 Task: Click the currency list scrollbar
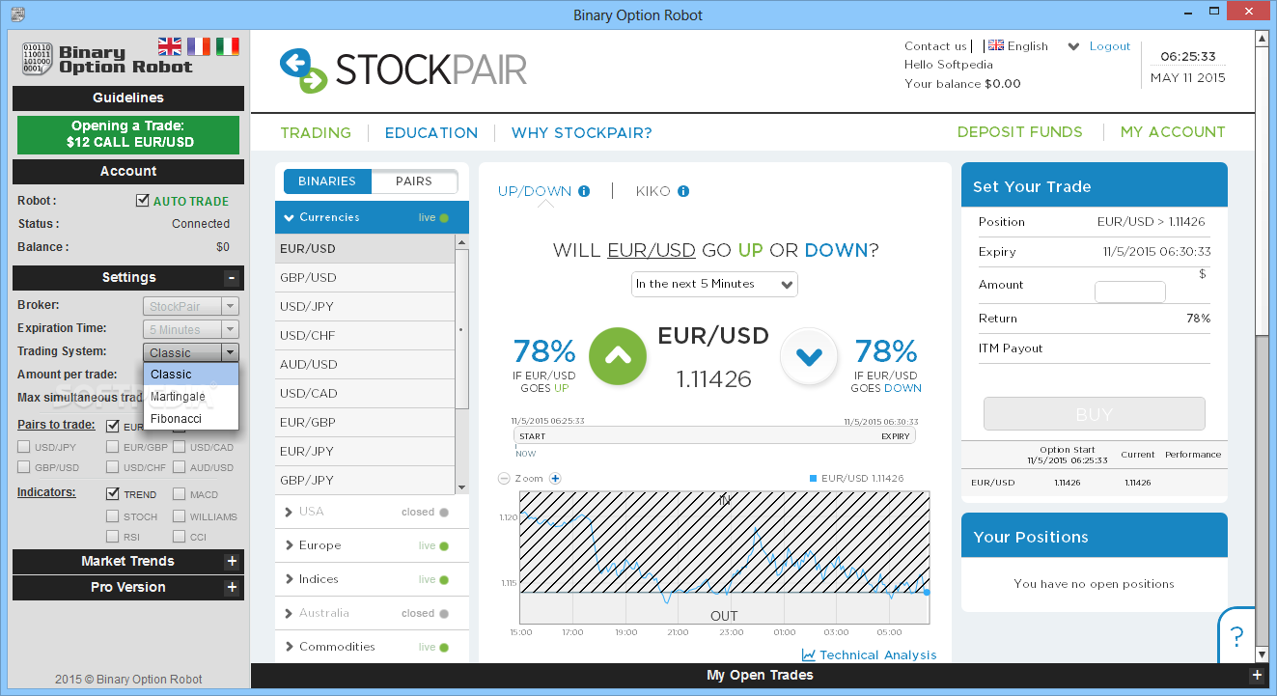click(x=461, y=328)
